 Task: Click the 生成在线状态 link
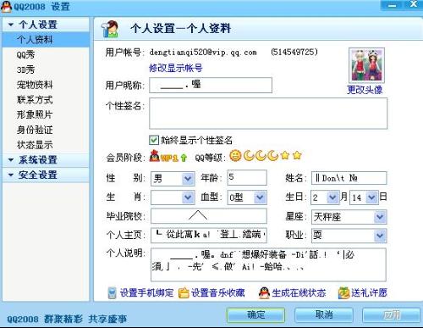299,292
